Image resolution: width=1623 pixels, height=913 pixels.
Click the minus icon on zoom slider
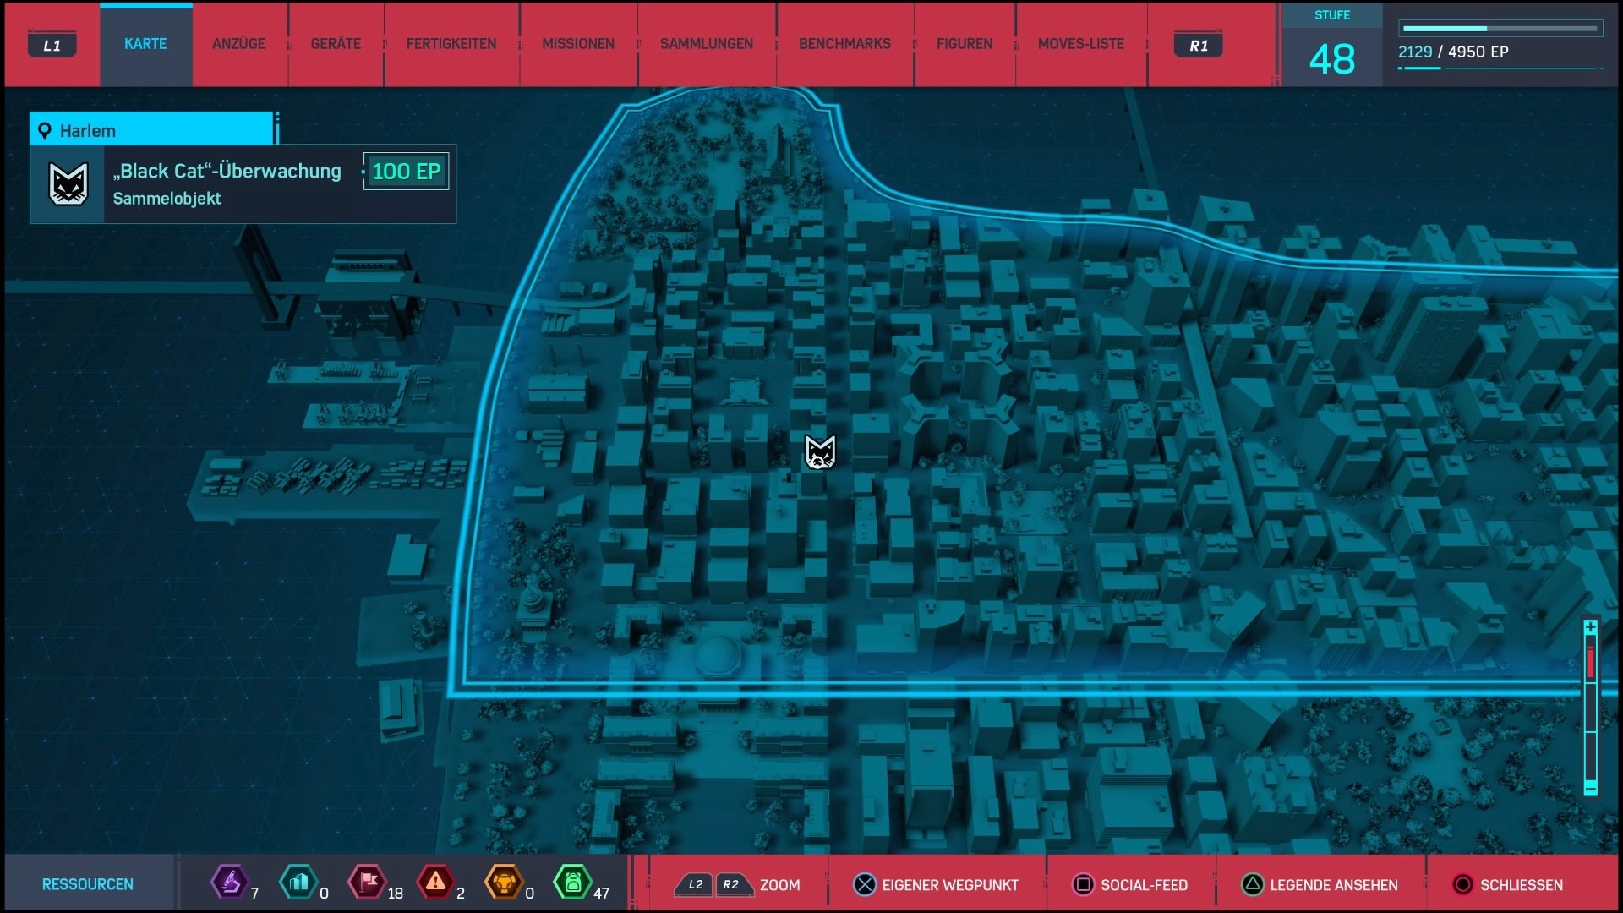(1591, 789)
